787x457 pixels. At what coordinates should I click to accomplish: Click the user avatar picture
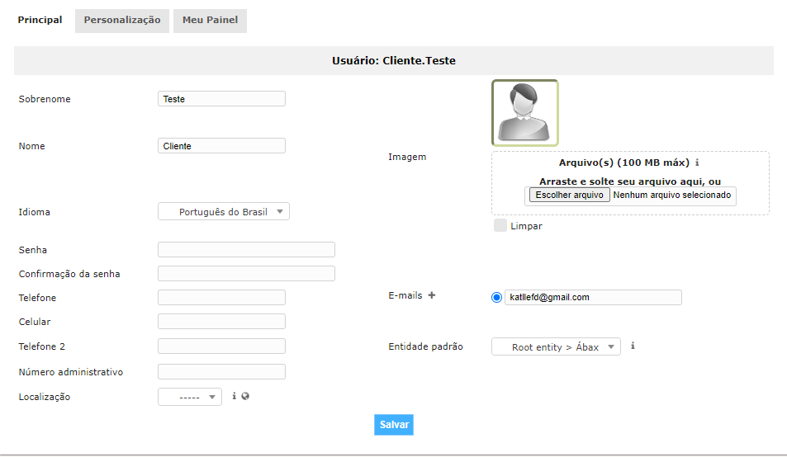pyautogui.click(x=524, y=113)
